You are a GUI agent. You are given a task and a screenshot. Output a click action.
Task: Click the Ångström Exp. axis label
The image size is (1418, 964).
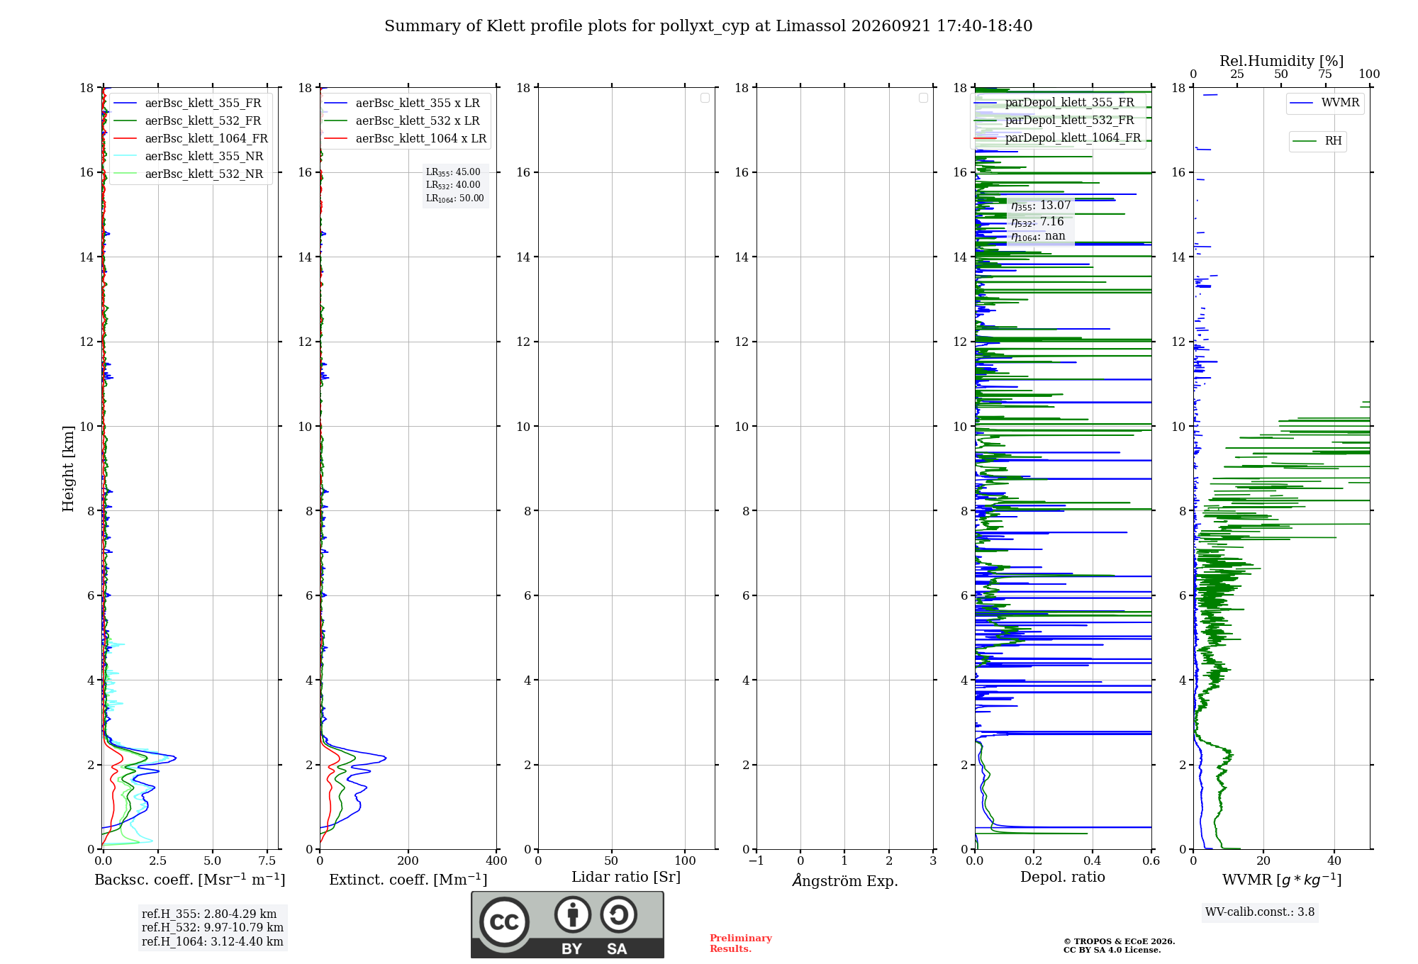pos(845,880)
